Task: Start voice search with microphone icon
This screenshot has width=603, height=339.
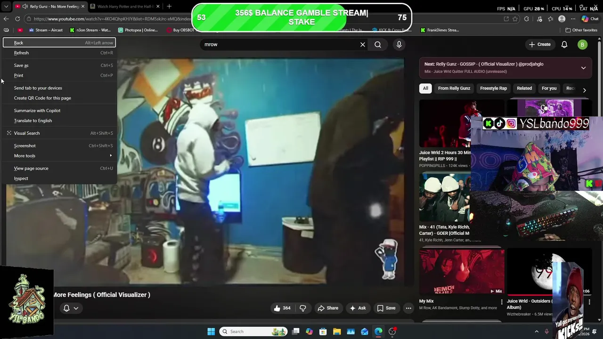Action: [x=399, y=44]
